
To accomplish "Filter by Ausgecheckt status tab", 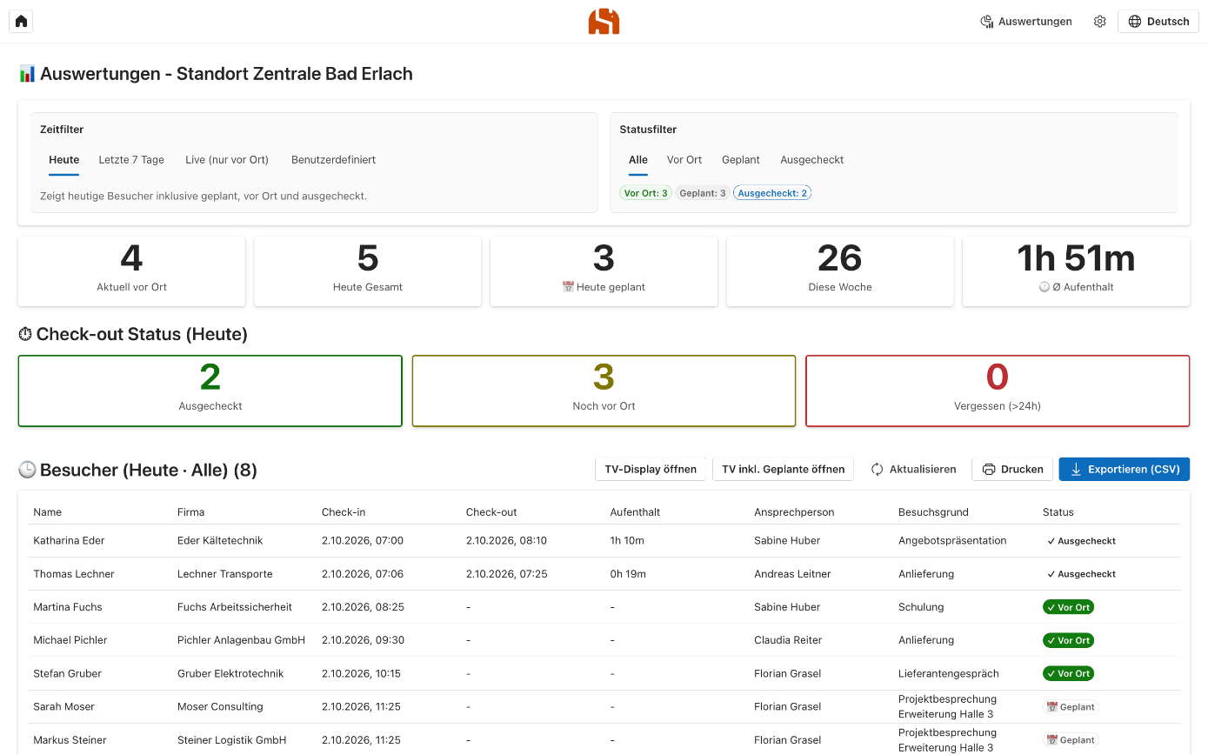I will click(x=812, y=160).
